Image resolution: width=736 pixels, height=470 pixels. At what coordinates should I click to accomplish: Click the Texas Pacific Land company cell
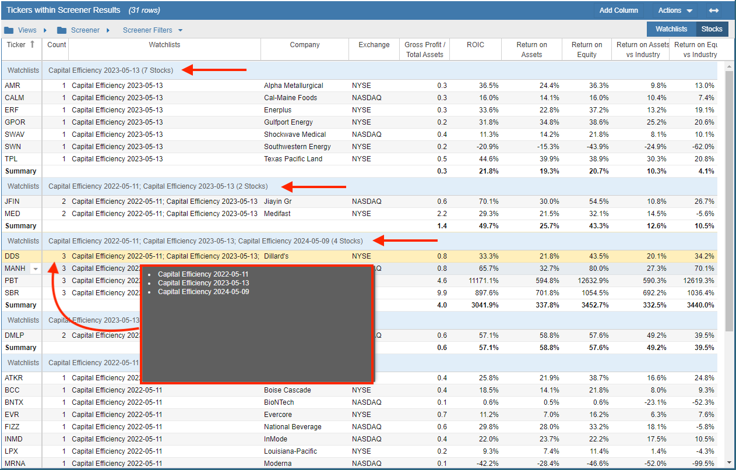pos(305,159)
